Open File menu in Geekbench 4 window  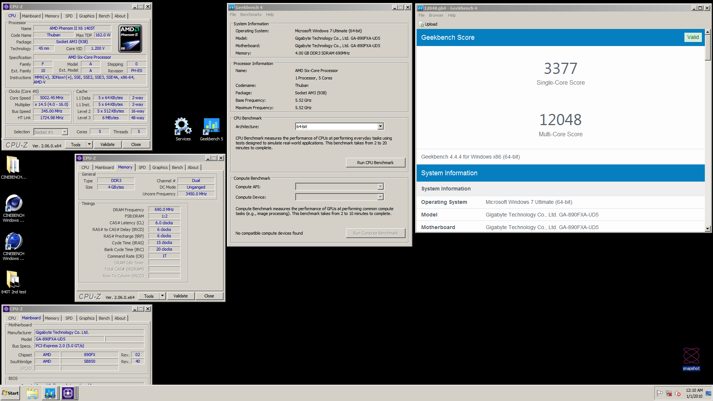[x=233, y=14]
